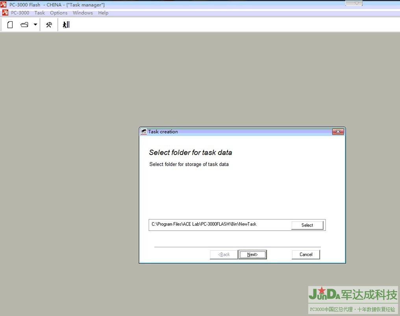Open the crossed hammer tools icon
The image size is (400, 316).
(49, 25)
